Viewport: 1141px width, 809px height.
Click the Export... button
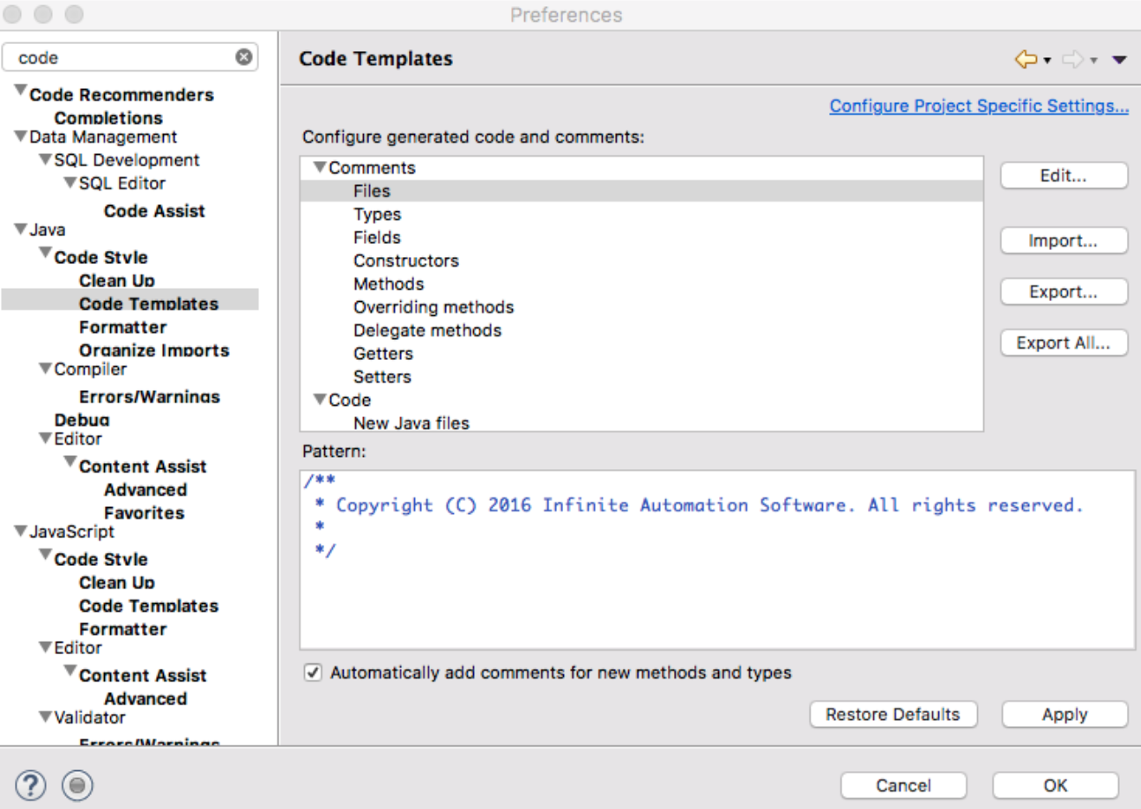point(1064,292)
